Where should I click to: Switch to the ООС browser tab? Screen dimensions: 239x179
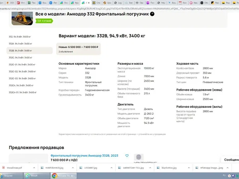pyautogui.click(x=10, y=3)
